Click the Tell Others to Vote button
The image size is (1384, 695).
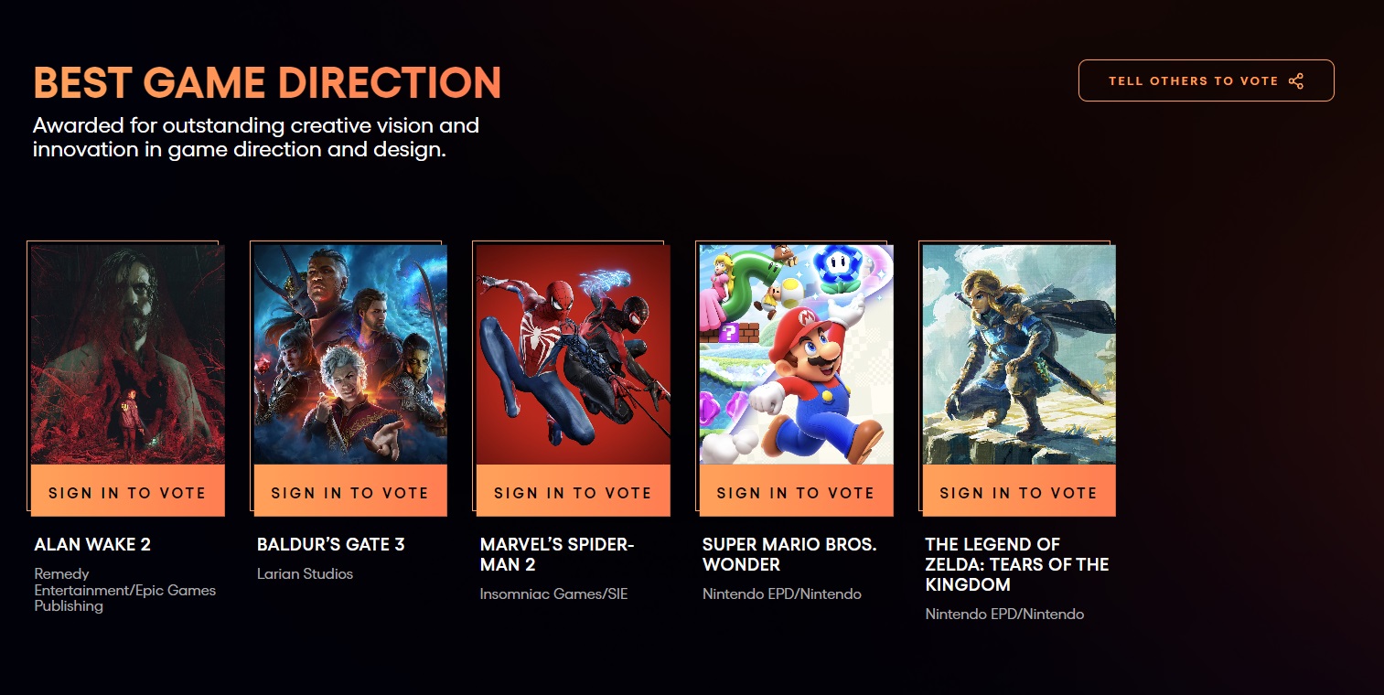[1206, 80]
